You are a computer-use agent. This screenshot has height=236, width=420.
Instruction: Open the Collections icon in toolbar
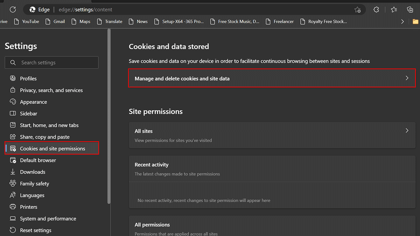pyautogui.click(x=410, y=10)
